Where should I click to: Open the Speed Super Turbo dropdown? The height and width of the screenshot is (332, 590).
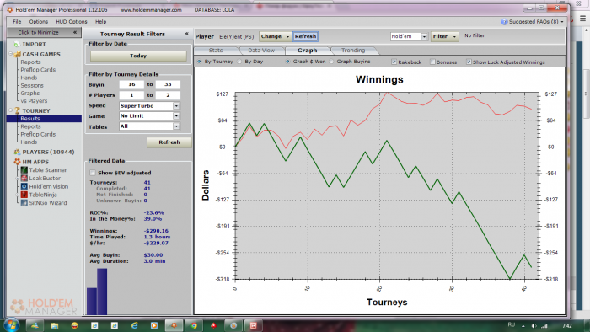(x=176, y=105)
